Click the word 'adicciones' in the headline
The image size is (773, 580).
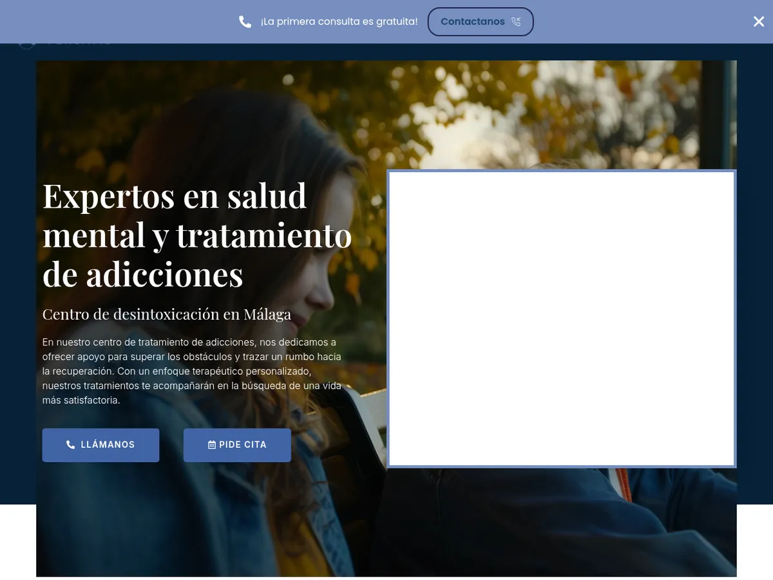165,275
